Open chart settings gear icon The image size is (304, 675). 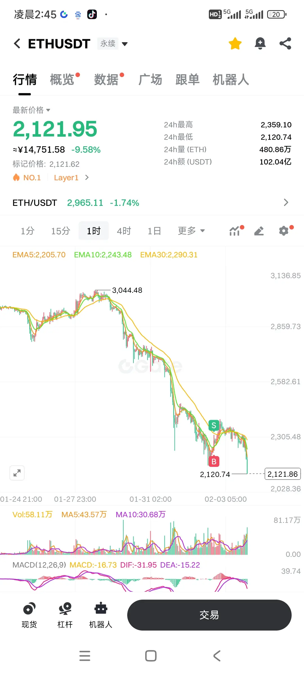tap(284, 231)
